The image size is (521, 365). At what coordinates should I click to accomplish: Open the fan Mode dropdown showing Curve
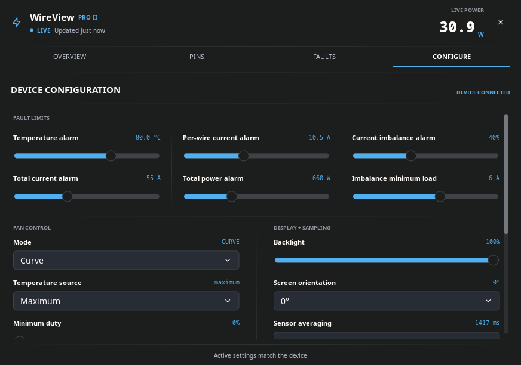(x=126, y=261)
